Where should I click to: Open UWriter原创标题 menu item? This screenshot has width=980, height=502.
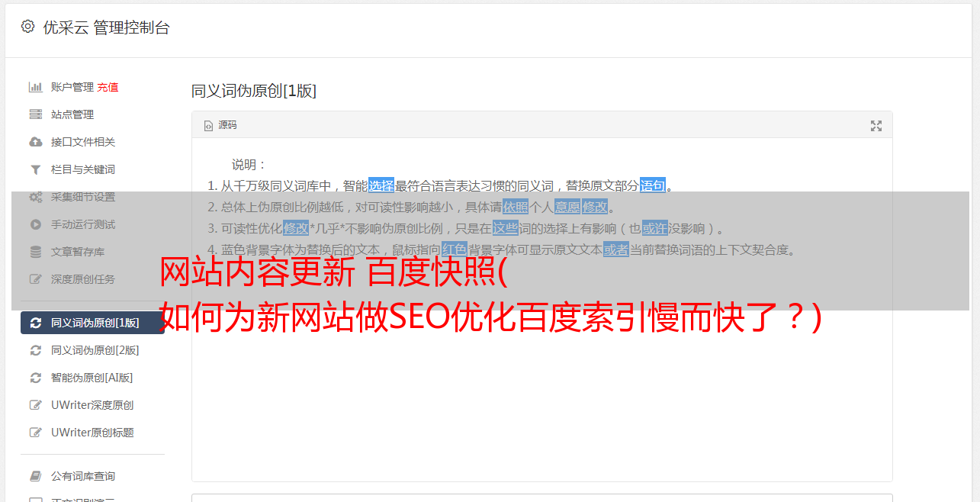pos(92,433)
